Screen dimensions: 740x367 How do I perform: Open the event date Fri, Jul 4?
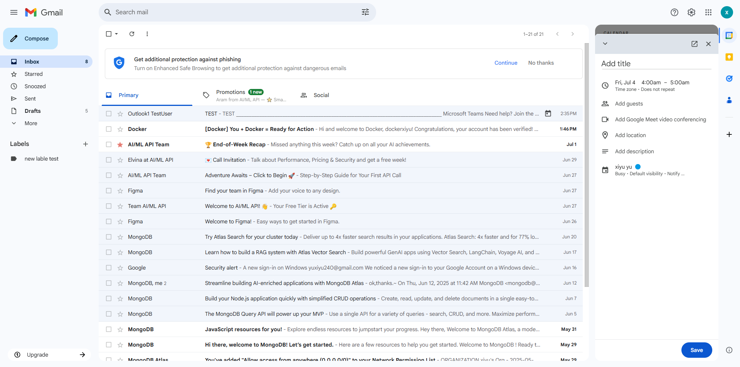[x=625, y=82]
